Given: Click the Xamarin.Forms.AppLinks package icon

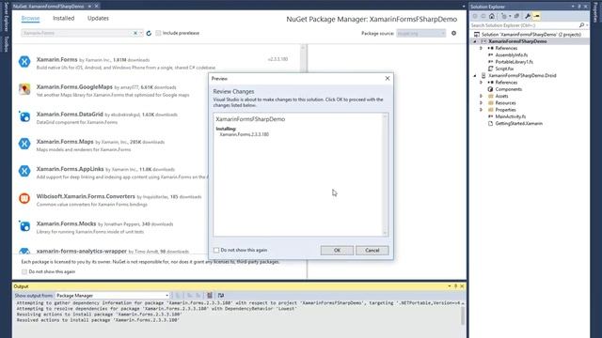Looking at the screenshot, I should click(24, 171).
